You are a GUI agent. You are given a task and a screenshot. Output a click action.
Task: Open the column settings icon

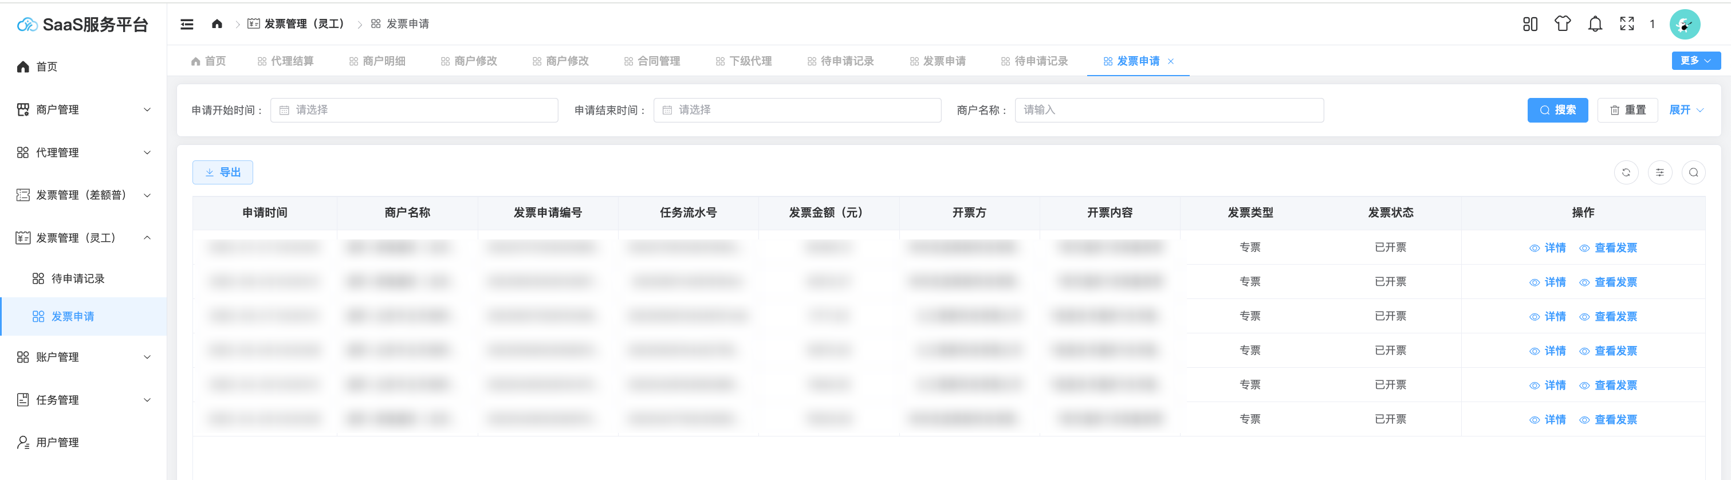coord(1659,173)
